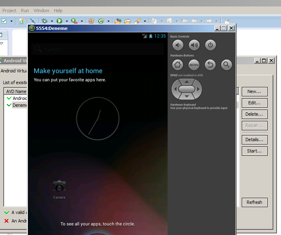281x235 pixels.
Task: Click Refresh in AVD Manager window
Action: (x=254, y=202)
